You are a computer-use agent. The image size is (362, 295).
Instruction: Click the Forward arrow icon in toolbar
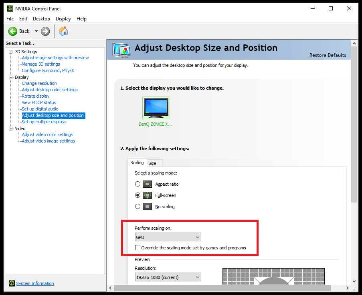pos(45,31)
